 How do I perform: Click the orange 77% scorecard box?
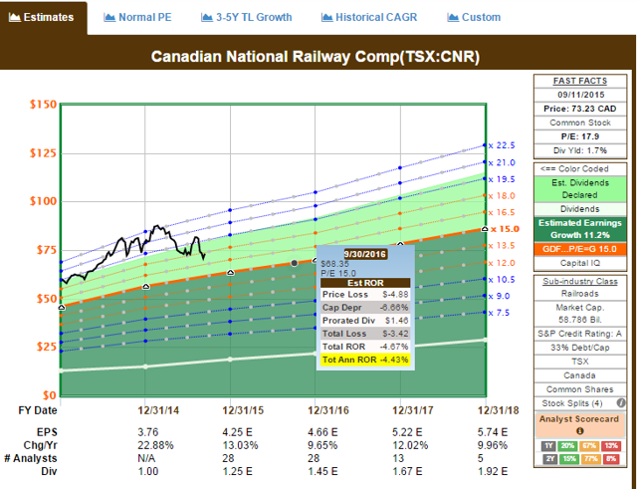[589, 459]
